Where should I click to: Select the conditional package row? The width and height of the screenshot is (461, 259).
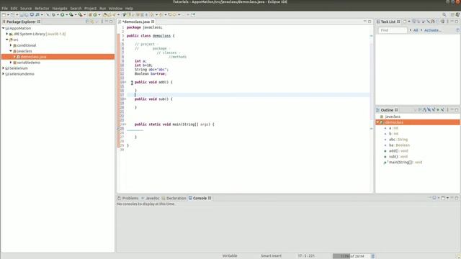(58, 45)
